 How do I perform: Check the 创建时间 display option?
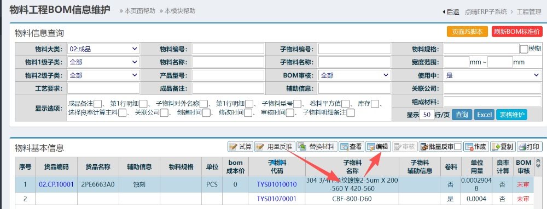[x=206, y=112]
